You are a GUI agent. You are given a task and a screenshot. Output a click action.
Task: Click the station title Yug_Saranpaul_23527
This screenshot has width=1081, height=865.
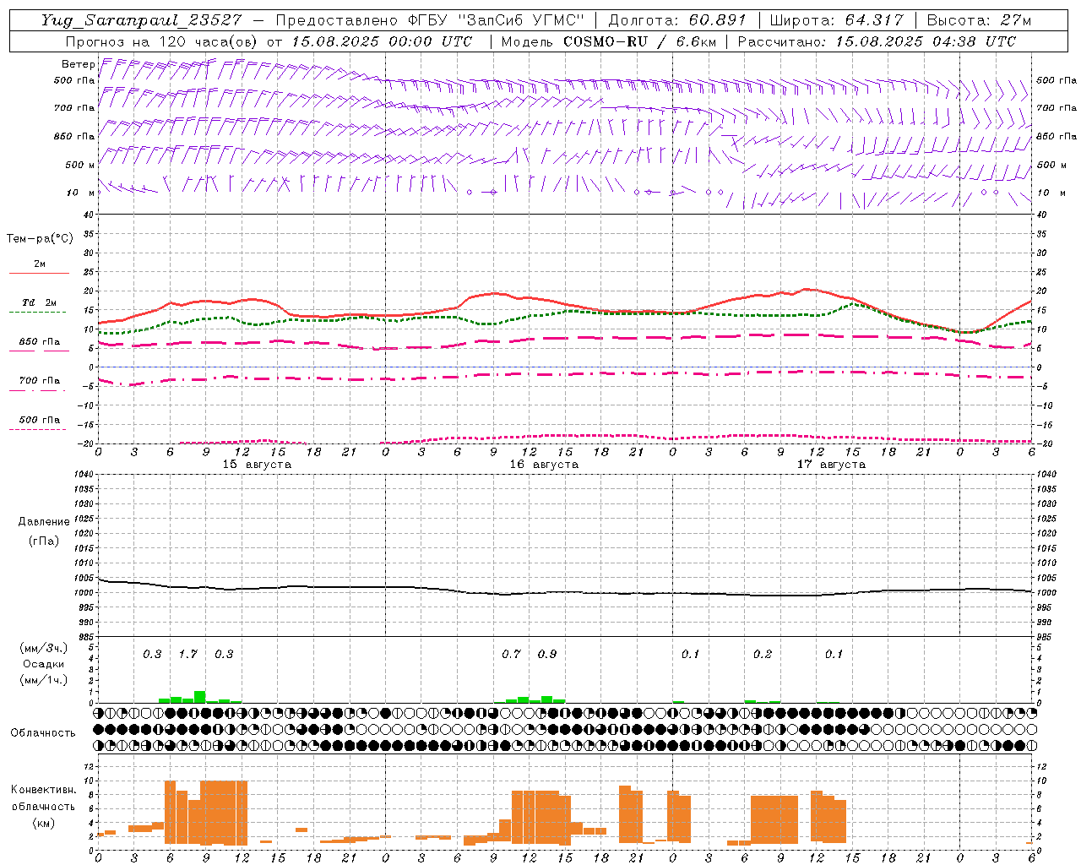point(142,20)
